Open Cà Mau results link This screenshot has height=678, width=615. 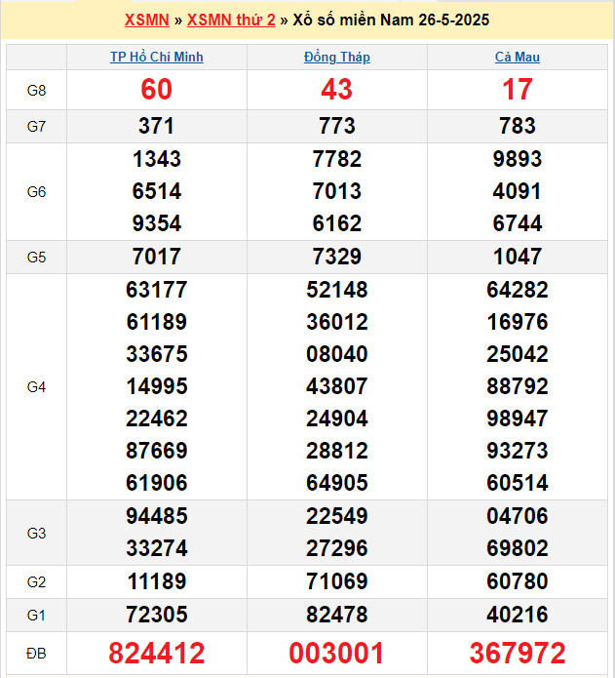click(x=518, y=58)
